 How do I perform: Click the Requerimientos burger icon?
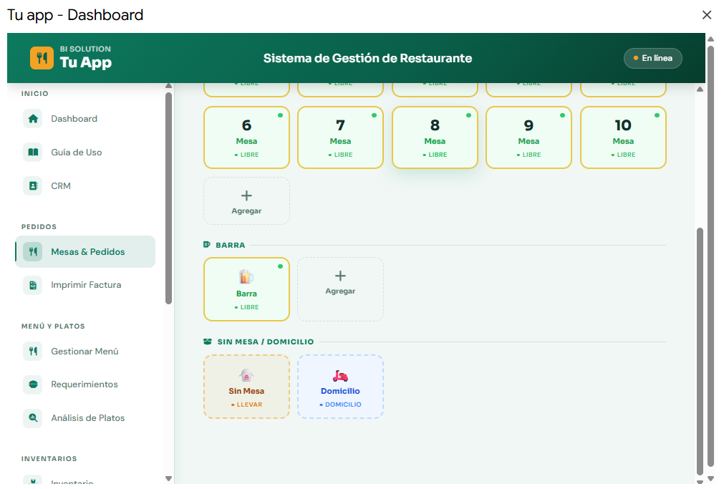point(33,384)
